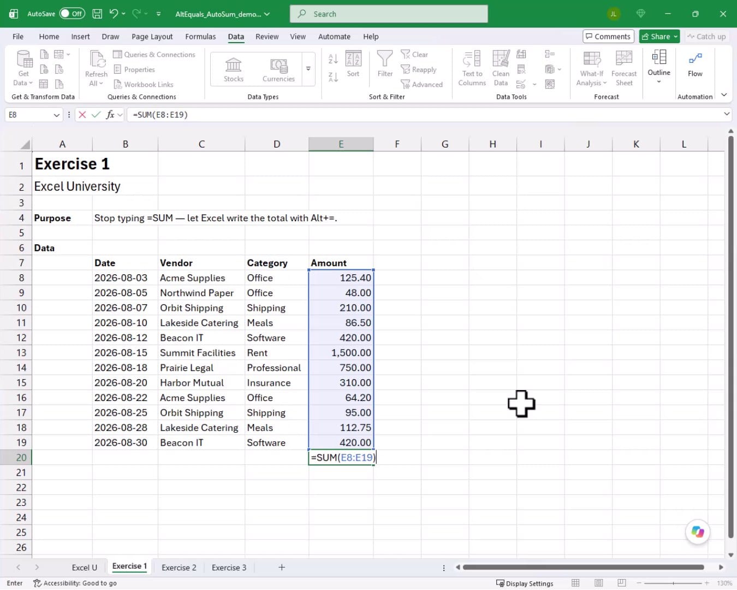Click Reapply filter

419,69
